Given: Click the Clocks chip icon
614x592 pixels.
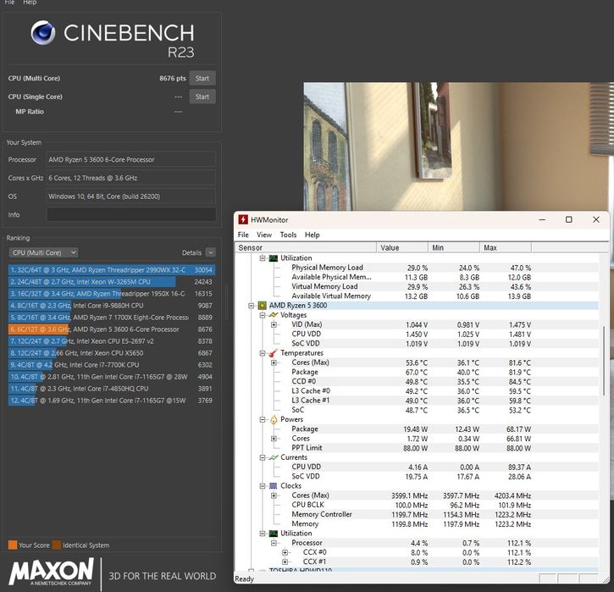Looking at the screenshot, I should 274,486.
